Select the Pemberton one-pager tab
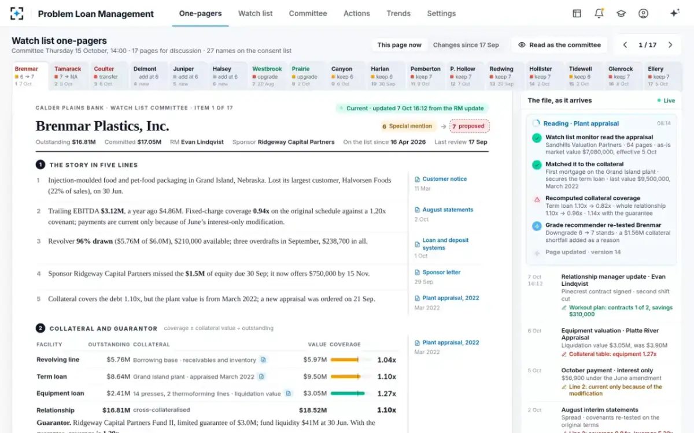 pos(426,76)
